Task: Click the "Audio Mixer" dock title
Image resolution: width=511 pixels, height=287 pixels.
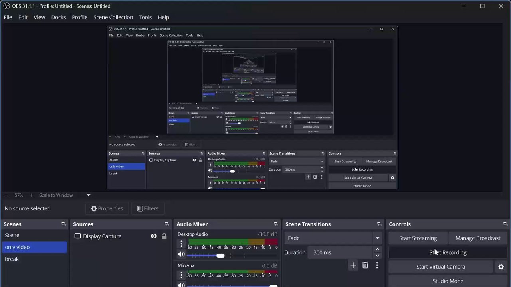Action: [x=192, y=224]
